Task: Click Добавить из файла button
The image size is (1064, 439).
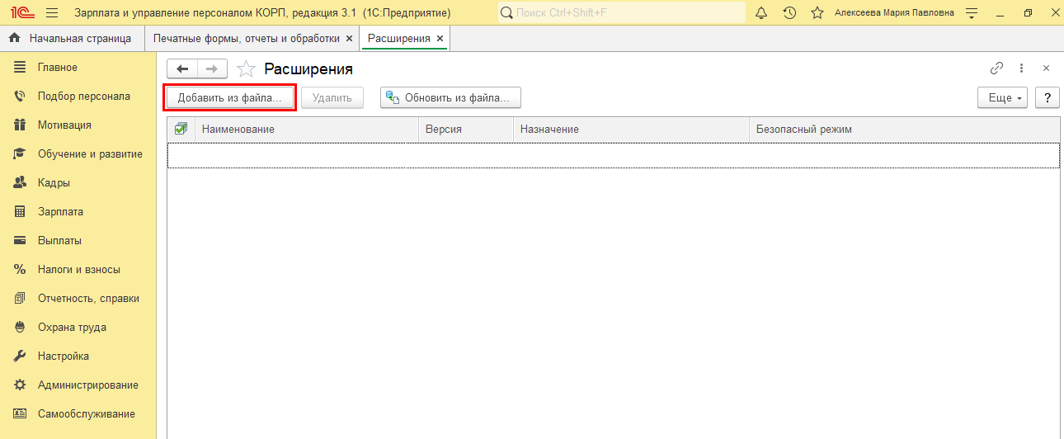Action: click(230, 97)
